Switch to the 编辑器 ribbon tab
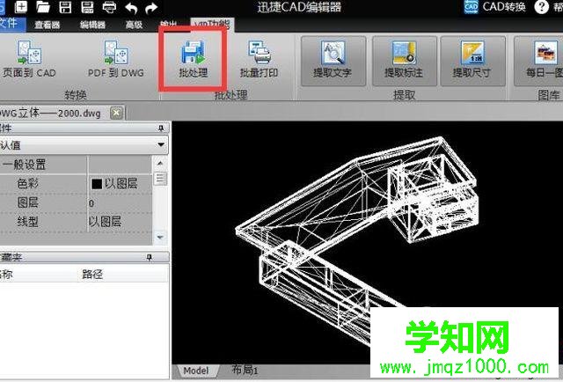 [x=92, y=25]
